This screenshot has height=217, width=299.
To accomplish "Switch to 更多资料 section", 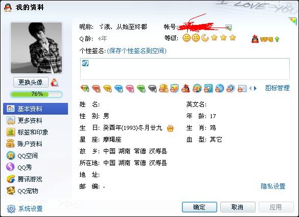I will tap(25, 121).
